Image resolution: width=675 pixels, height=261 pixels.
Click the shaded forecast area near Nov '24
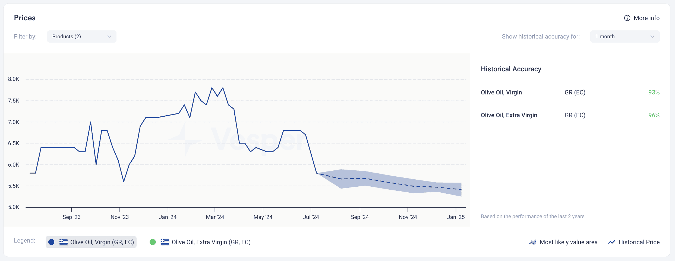coord(408,186)
